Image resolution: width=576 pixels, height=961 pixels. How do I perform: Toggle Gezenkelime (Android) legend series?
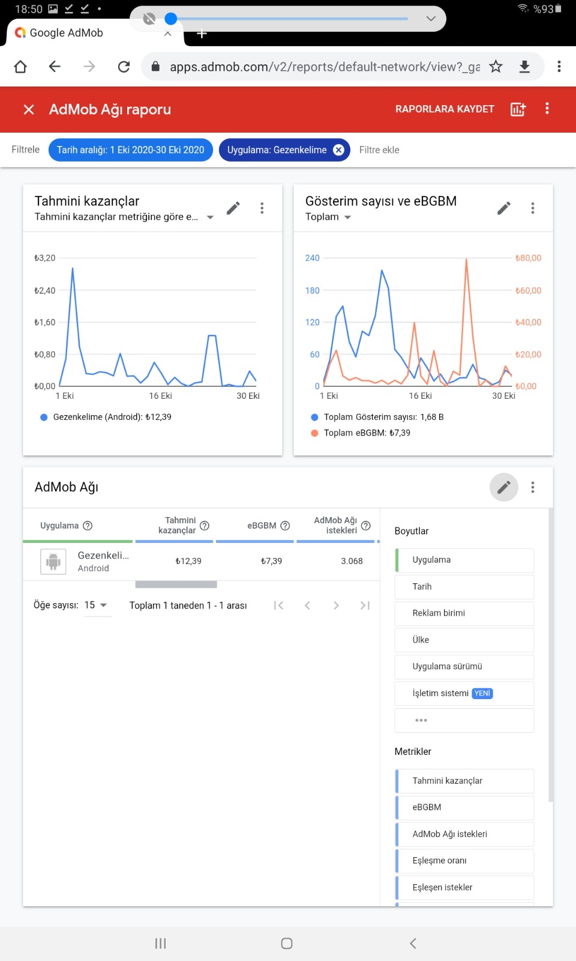coord(106,417)
